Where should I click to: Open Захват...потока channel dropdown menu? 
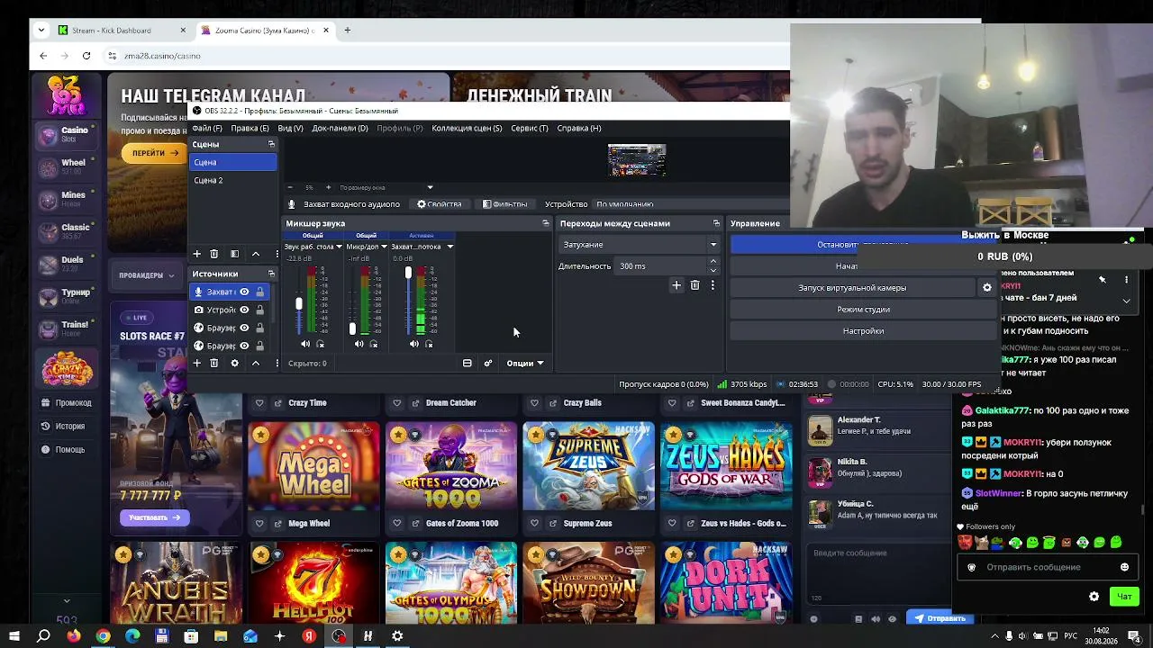449,247
